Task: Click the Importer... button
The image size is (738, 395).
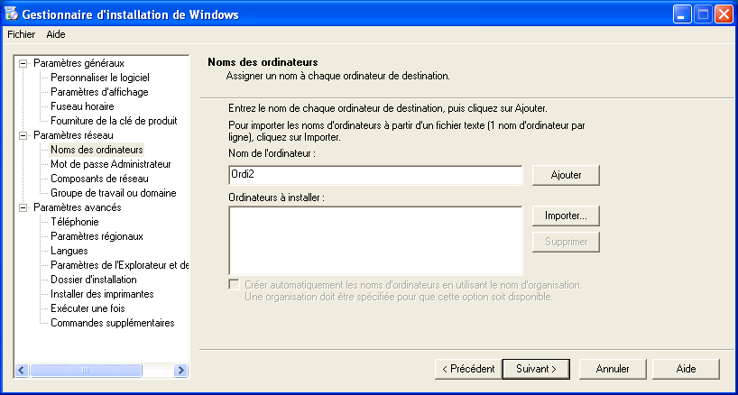Action: pyautogui.click(x=566, y=216)
